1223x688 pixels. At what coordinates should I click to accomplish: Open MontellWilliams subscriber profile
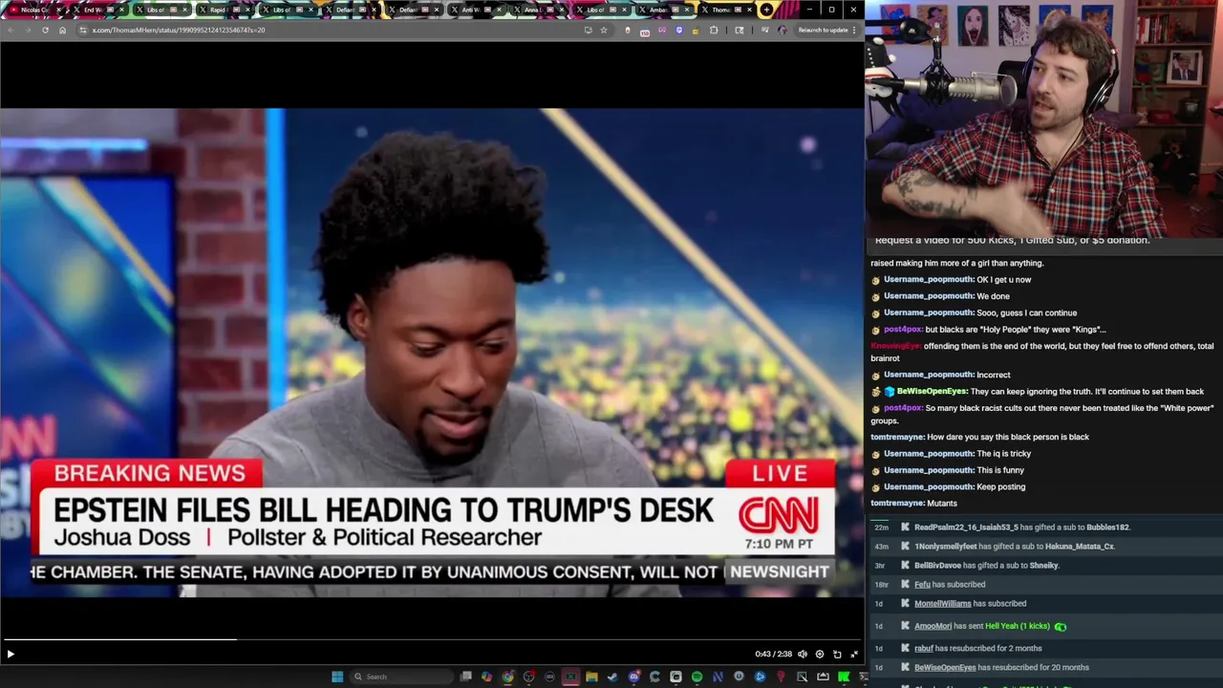(x=942, y=604)
